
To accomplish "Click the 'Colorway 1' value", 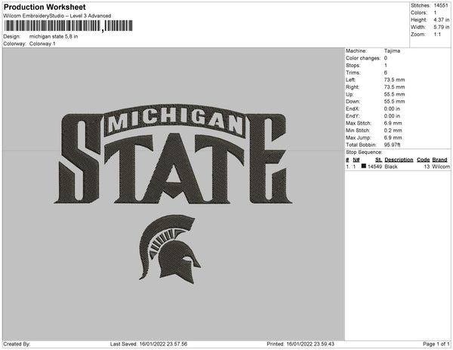I will click(x=42, y=44).
